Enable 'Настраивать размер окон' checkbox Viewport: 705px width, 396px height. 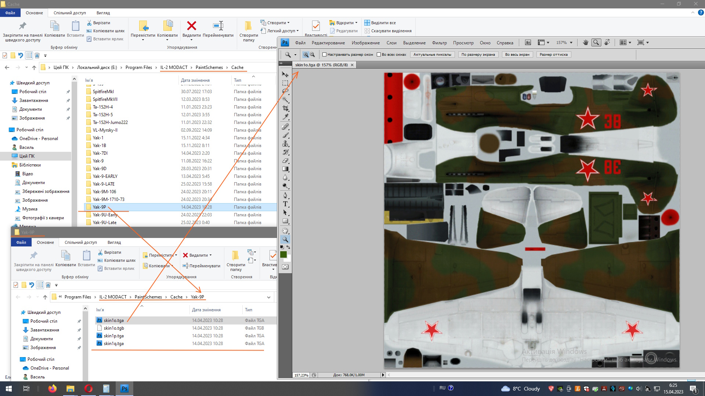(324, 55)
